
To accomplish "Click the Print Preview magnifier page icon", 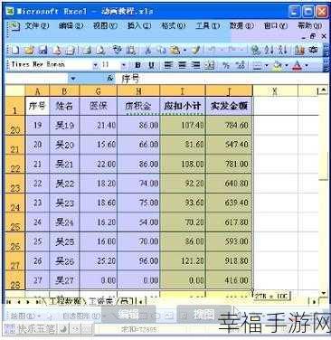I will (100, 50).
